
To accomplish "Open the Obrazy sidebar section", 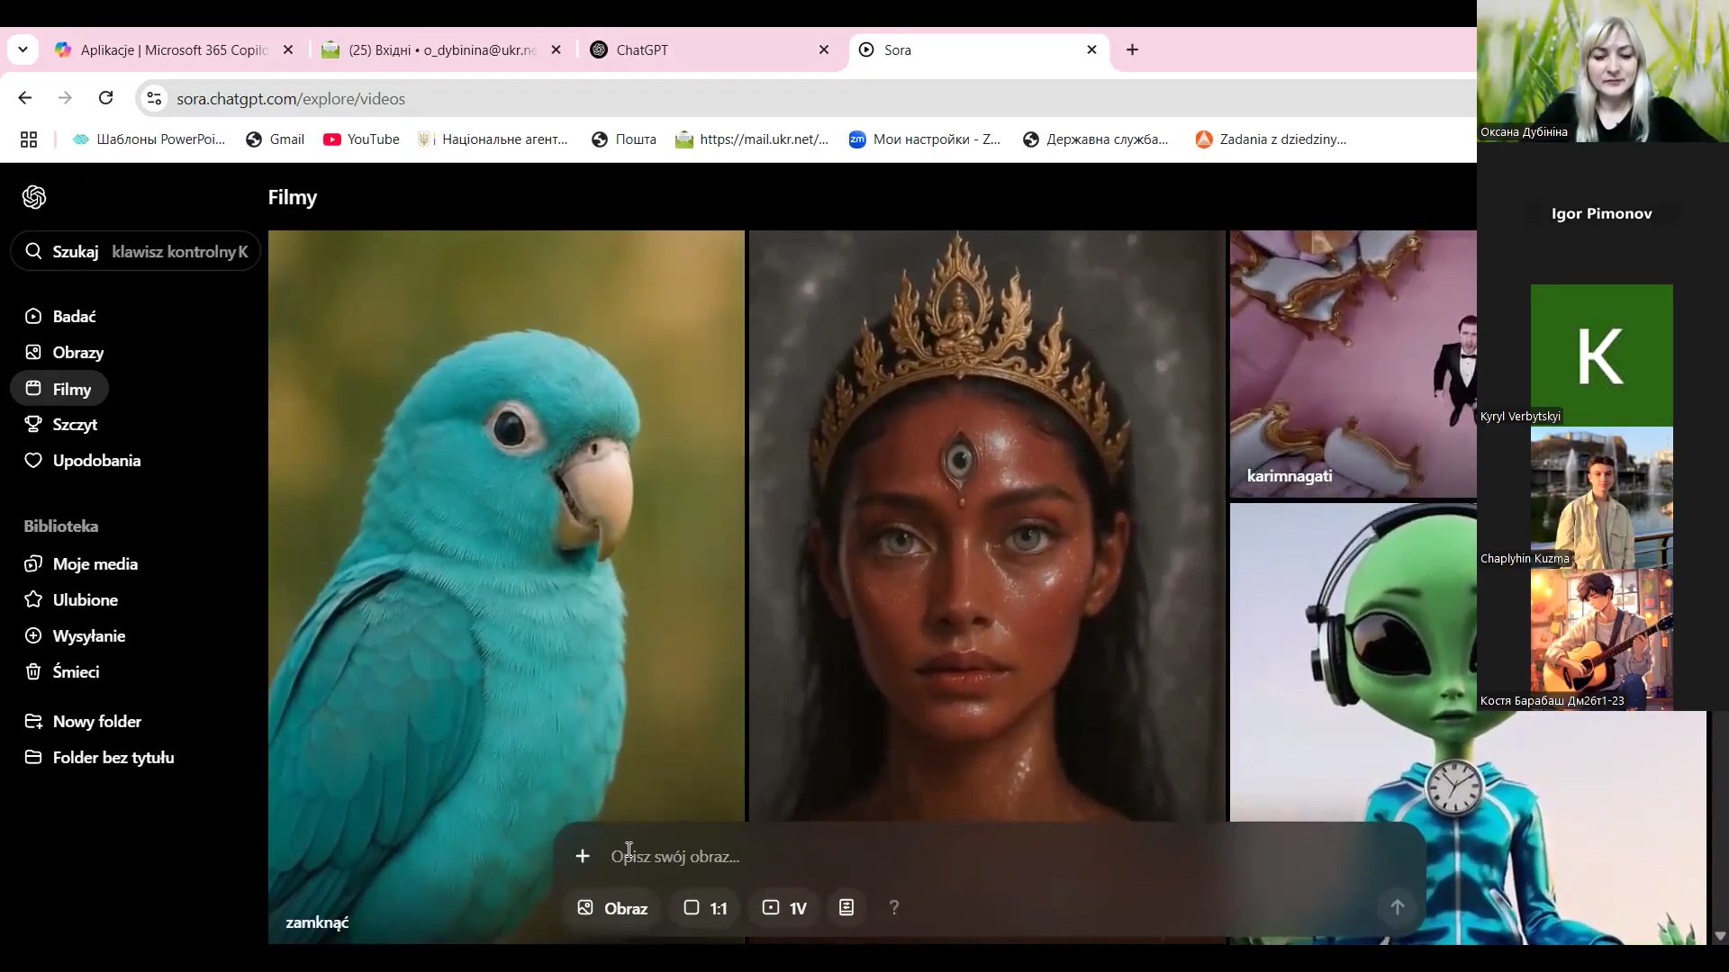I will 77,353.
